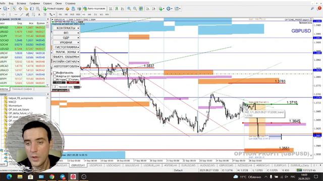This screenshot has height=181, width=323.
Task: Open the Сервис menu
Action: [47, 4]
